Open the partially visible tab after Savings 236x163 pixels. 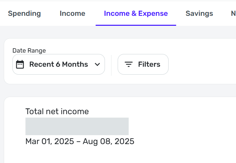(x=233, y=14)
